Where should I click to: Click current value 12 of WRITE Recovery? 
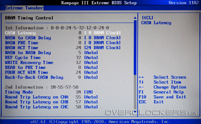(x=78, y=63)
